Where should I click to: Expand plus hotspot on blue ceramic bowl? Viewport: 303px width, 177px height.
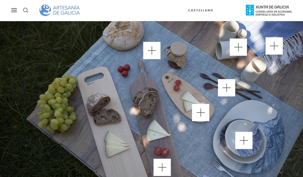tap(244, 140)
